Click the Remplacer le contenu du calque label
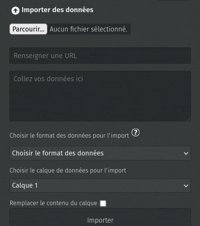 click(x=53, y=203)
